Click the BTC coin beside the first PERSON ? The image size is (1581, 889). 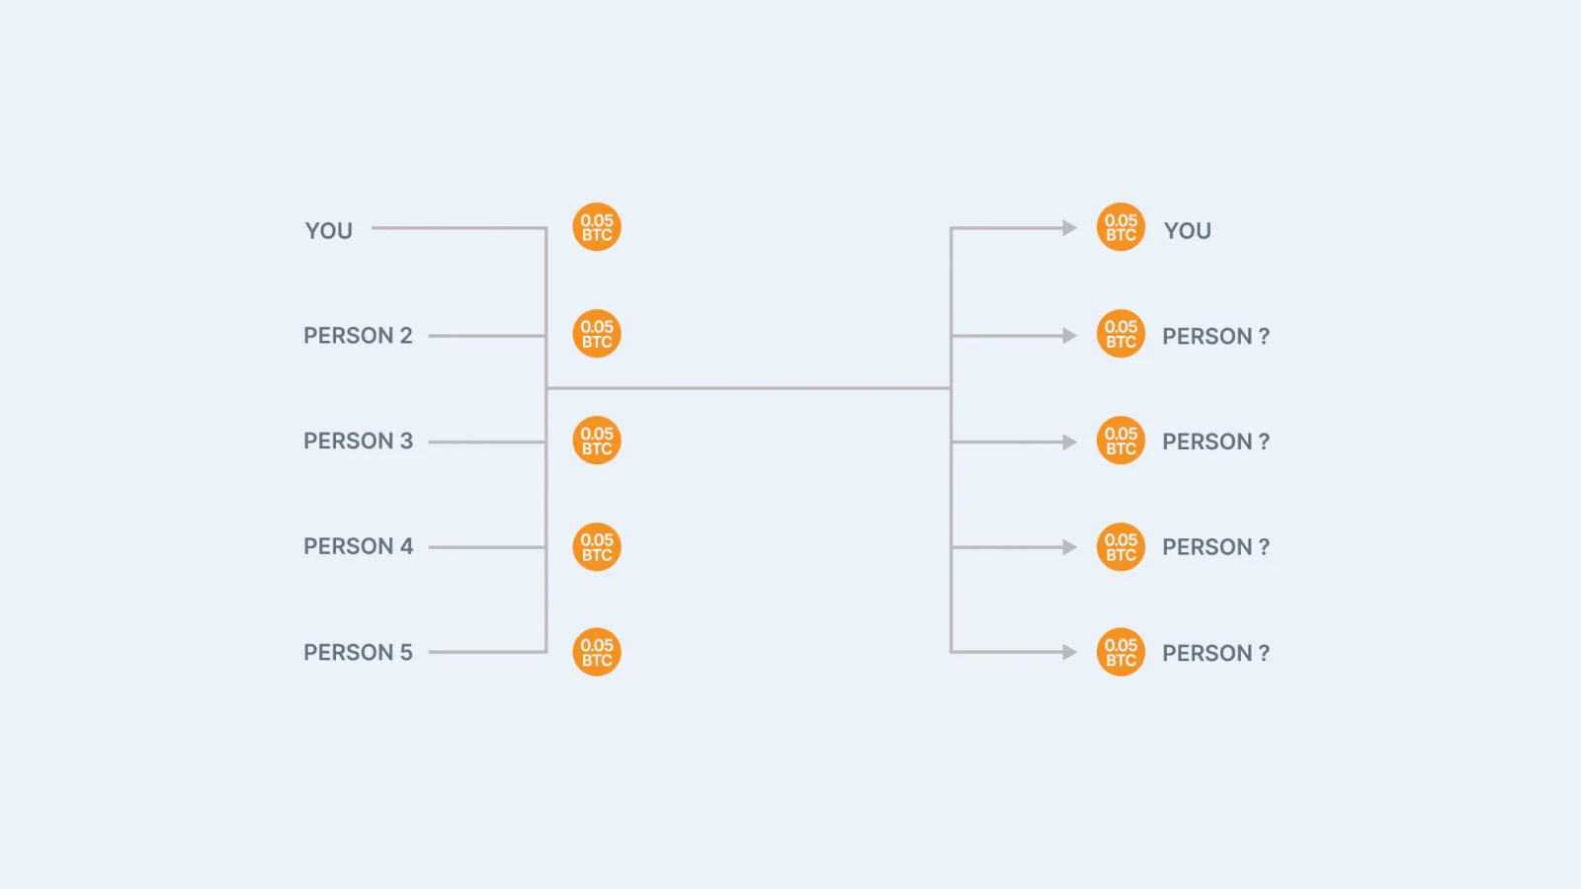click(1121, 334)
